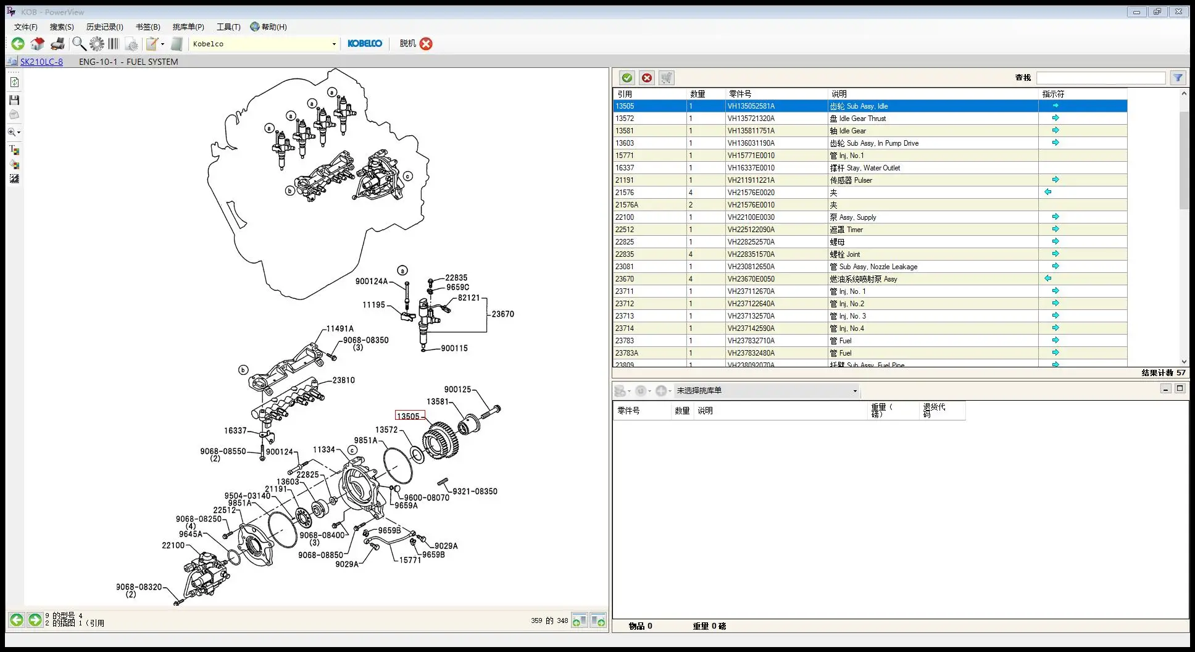
Task: Open the 书签(B) menu
Action: (148, 27)
